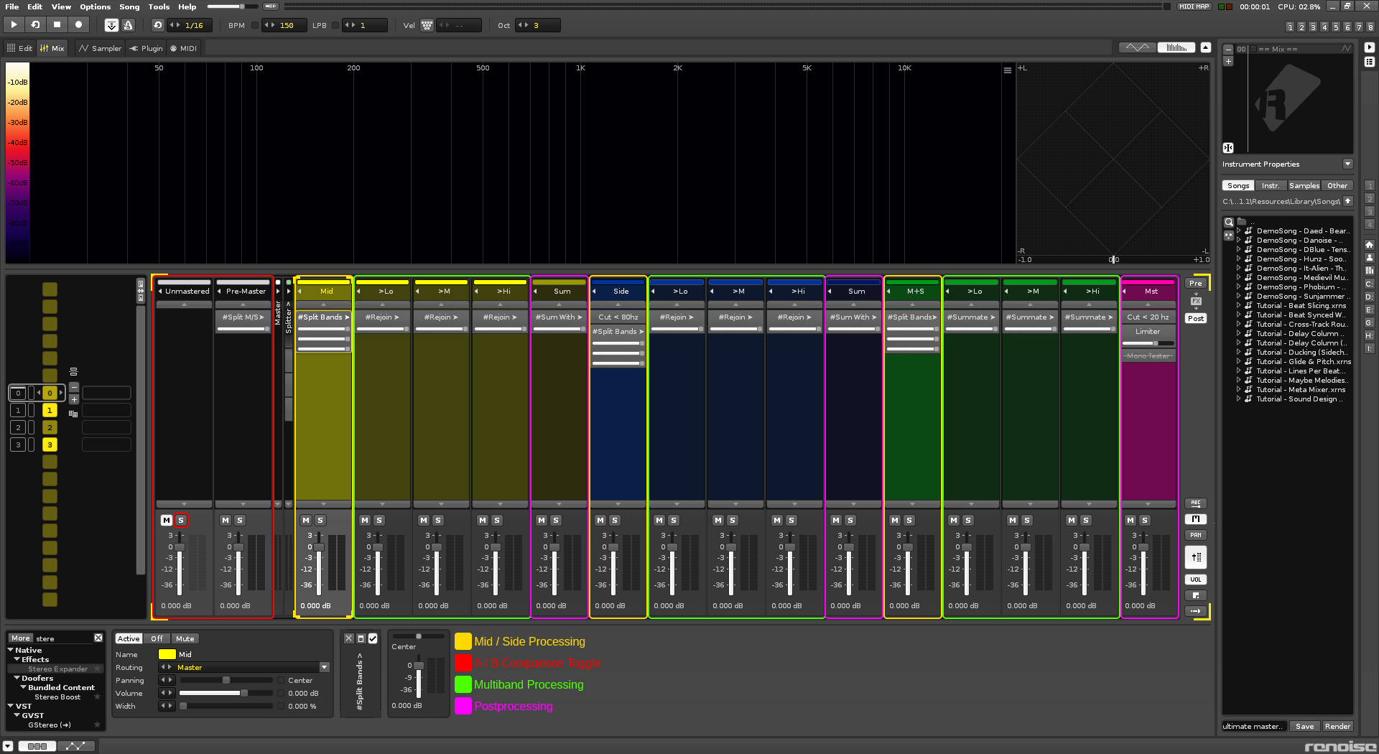
Task: Click the disk browser home icon
Action: (1369, 244)
